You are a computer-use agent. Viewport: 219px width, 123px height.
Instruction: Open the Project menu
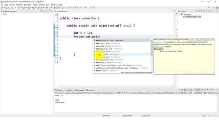tap(42, 5)
